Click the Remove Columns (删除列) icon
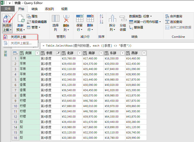194x142 pixels. click(x=66, y=19)
